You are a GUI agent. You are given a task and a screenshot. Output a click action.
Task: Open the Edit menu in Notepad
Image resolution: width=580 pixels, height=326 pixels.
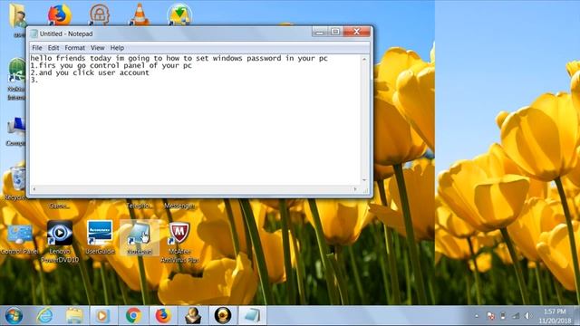(53, 48)
